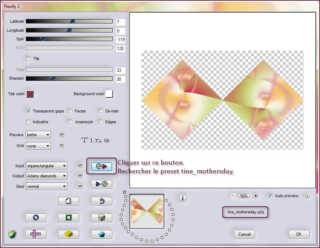Image resolution: width=320 pixels, height=248 pixels.
Task: Click the undo blue arrow button
Action: coord(101,201)
